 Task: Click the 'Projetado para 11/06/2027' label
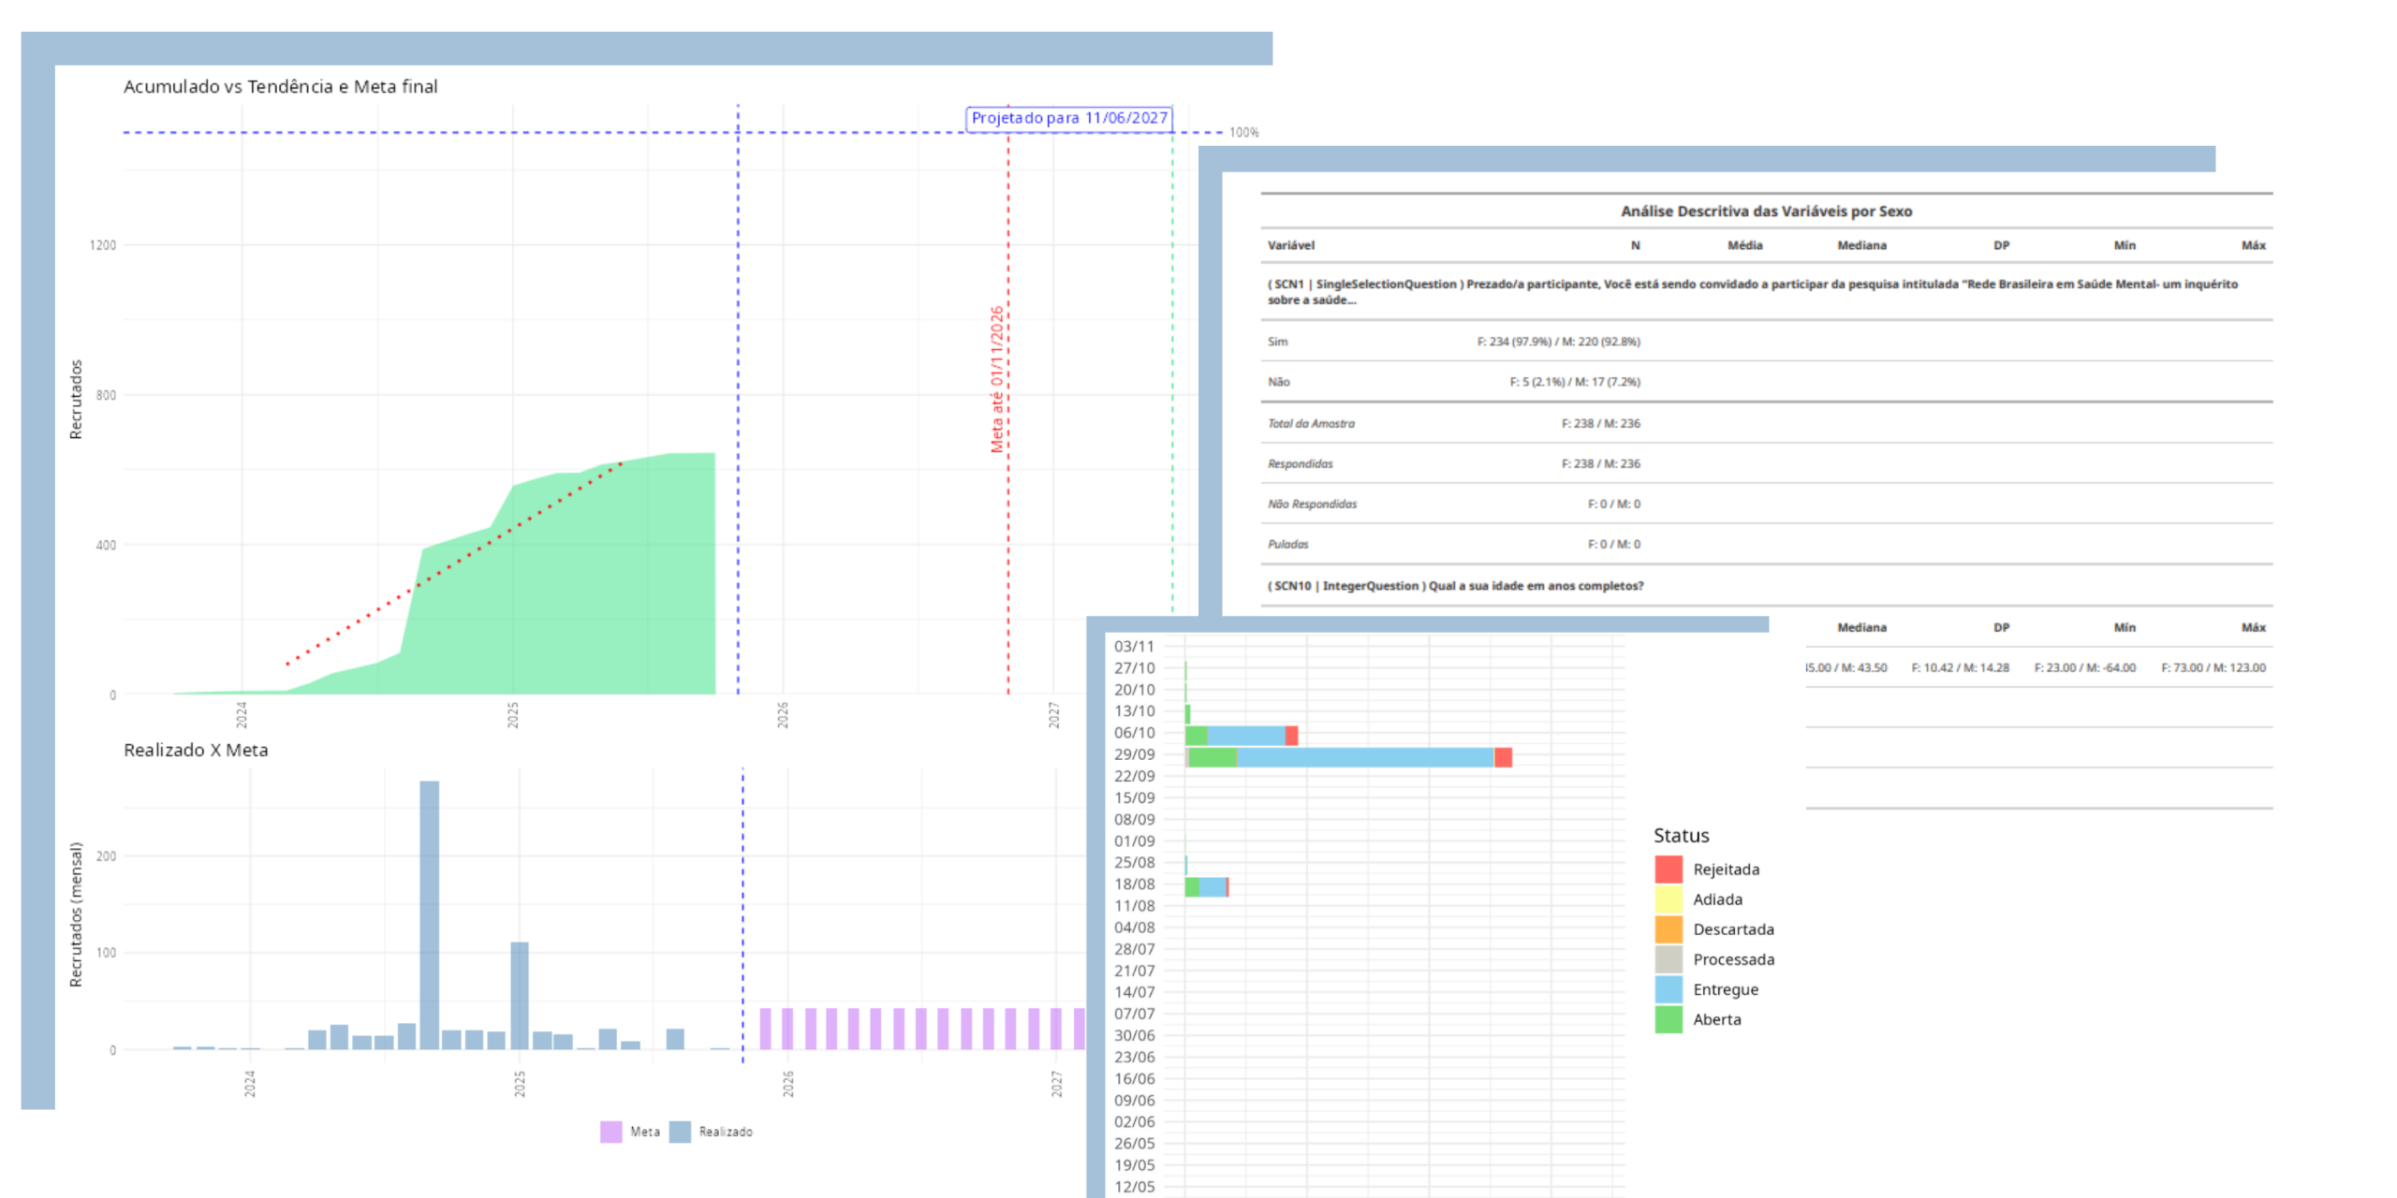pyautogui.click(x=1068, y=118)
